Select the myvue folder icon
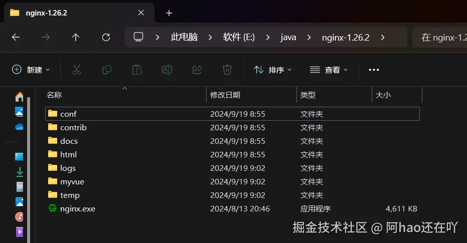This screenshot has width=467, height=243. [52, 181]
